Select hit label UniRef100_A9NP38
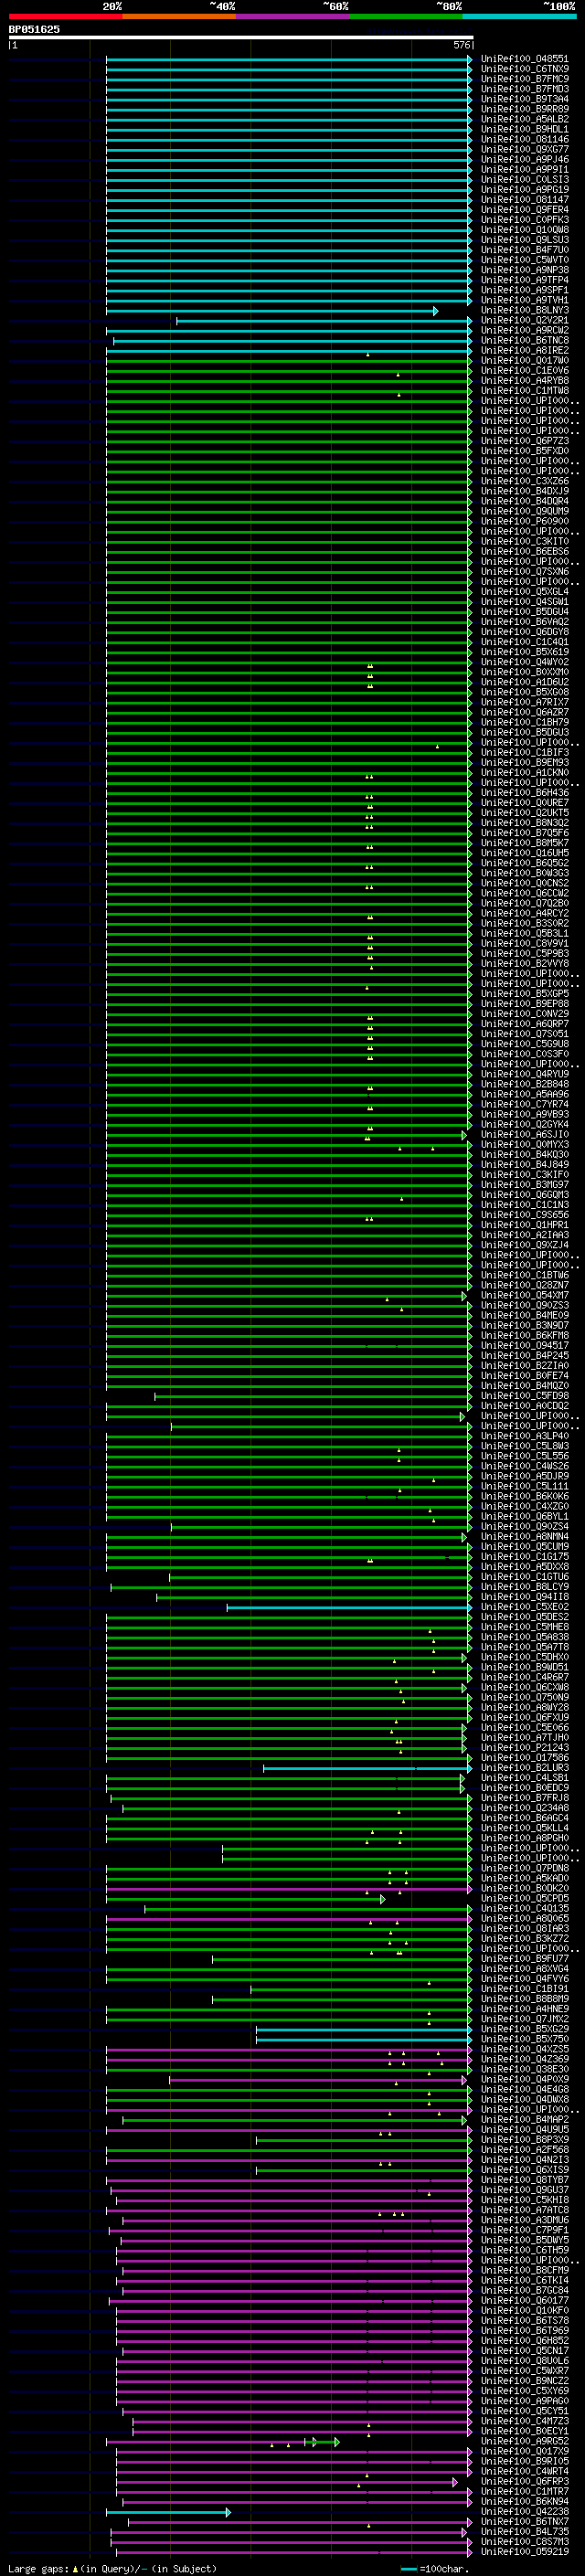The width and height of the screenshot is (585, 2576). click(524, 270)
